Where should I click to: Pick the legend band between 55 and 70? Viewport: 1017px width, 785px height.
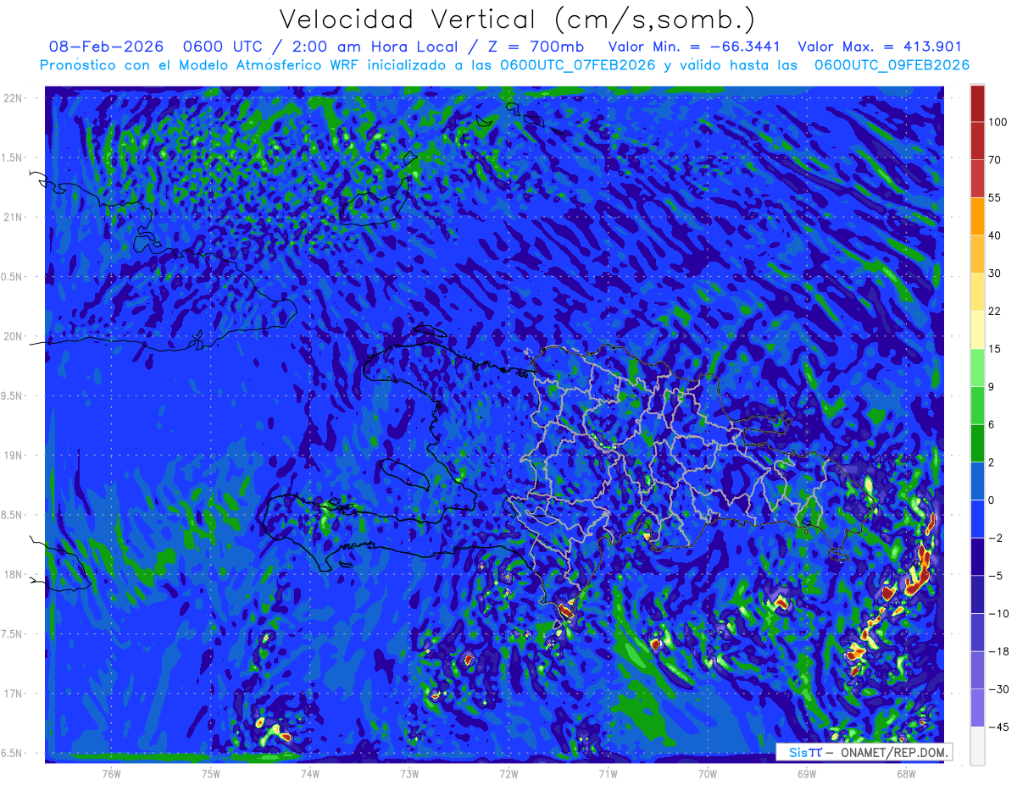[977, 178]
